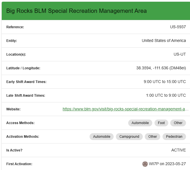Image resolution: width=190 pixels, height=170 pixels.
Task: Click the WI7P activator avatar icon
Action: [x=145, y=164]
